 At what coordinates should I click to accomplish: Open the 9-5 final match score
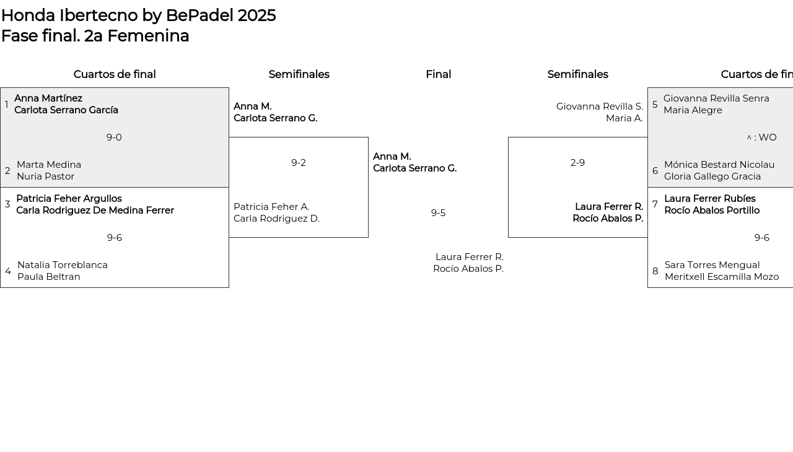438,213
